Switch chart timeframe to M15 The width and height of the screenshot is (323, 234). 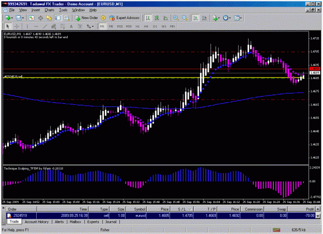(120, 26)
